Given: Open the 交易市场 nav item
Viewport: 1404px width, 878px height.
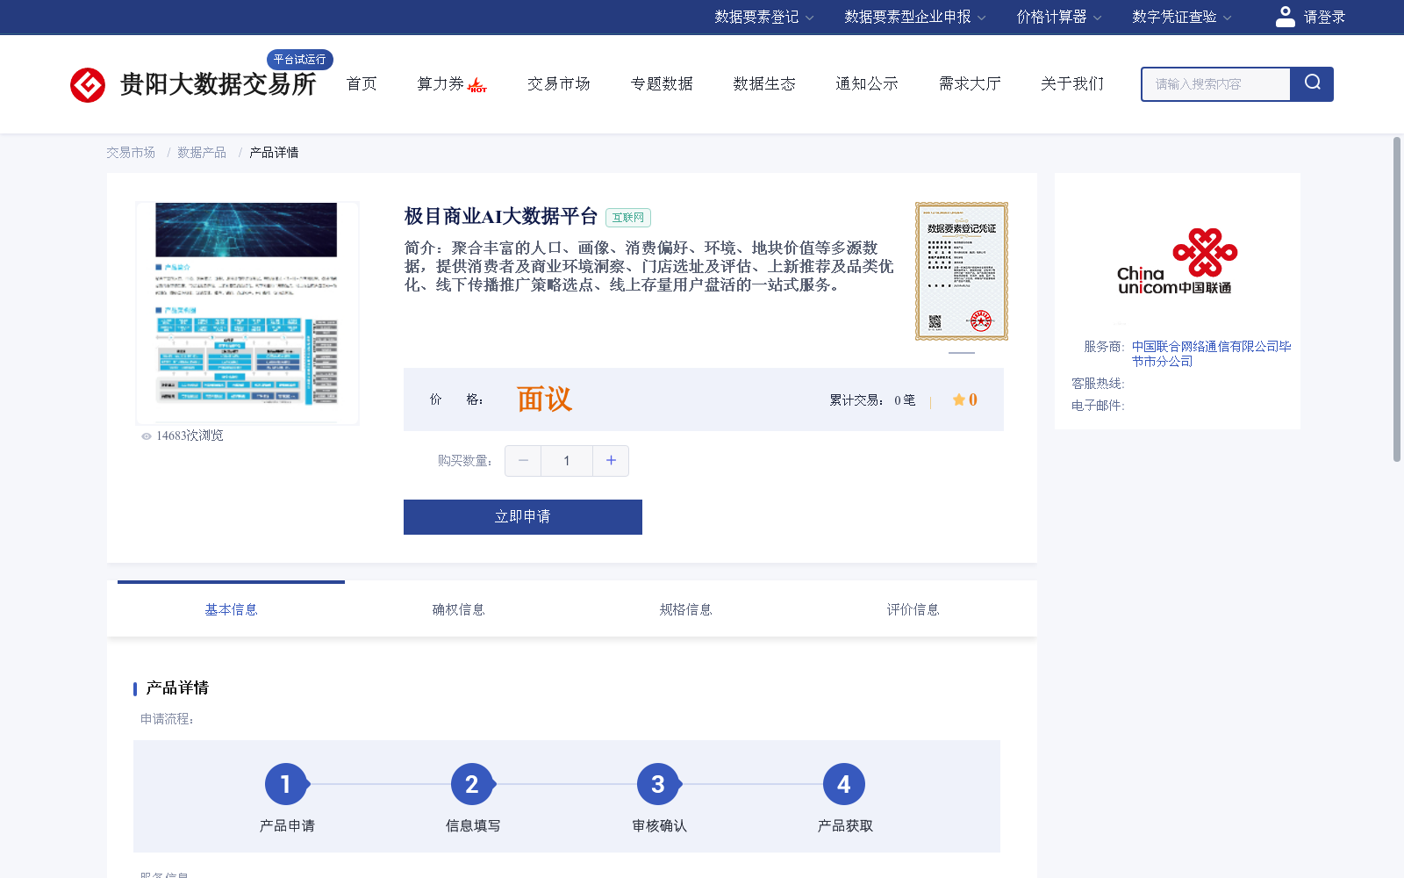Looking at the screenshot, I should (x=559, y=83).
